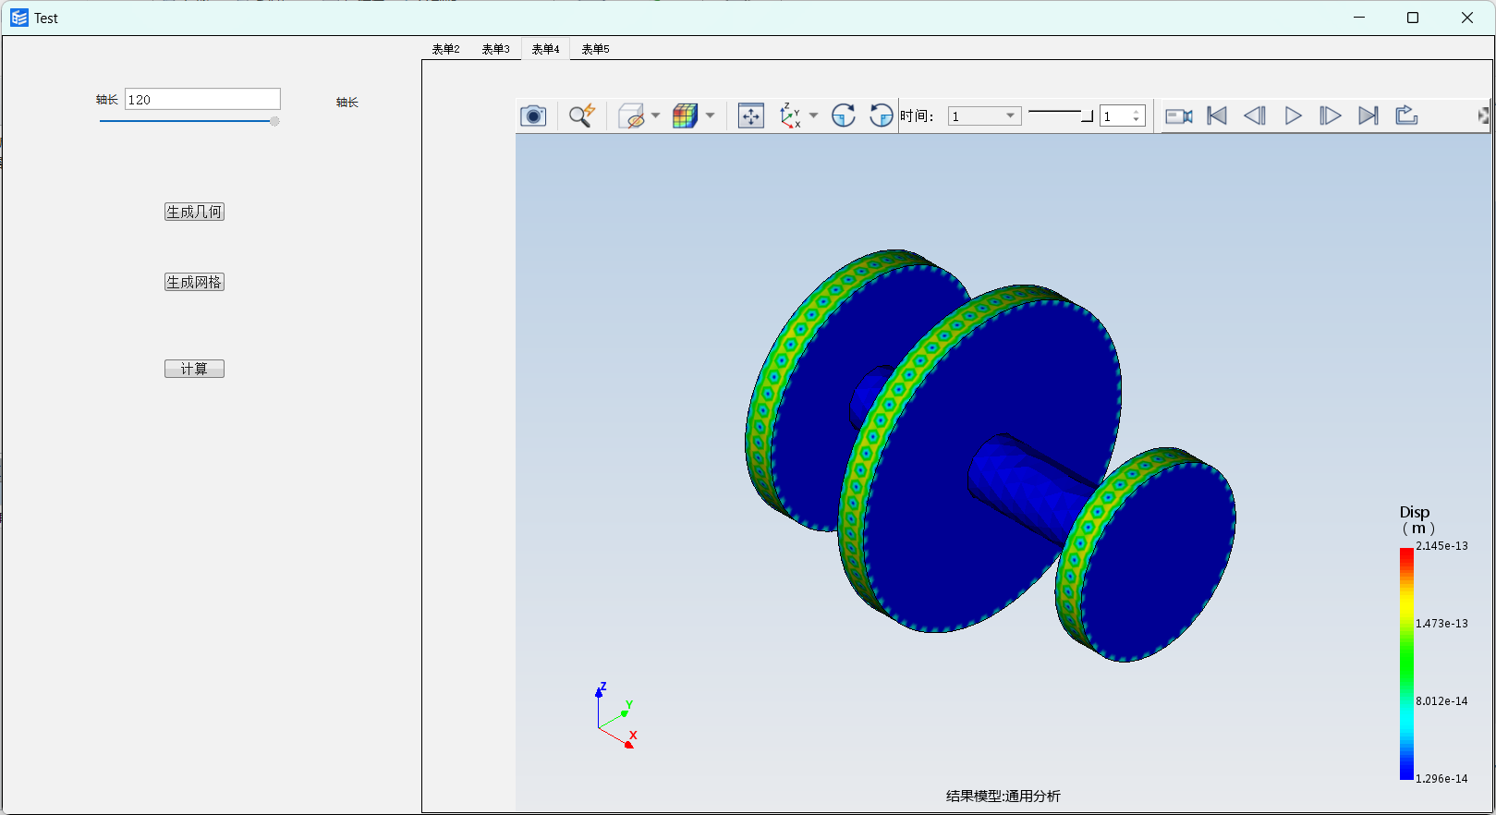
Task: Click the export animation icon
Action: [x=1406, y=116]
